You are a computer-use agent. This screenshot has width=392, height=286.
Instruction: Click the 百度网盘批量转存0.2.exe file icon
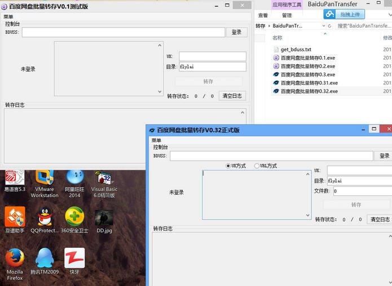(x=276, y=66)
